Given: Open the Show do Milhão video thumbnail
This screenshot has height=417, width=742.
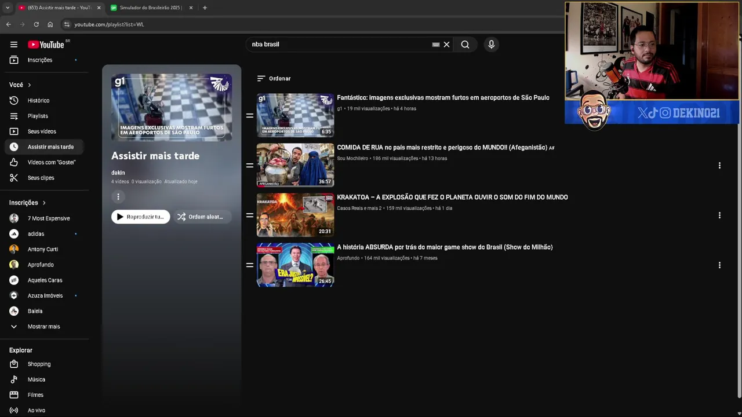Looking at the screenshot, I should click(x=296, y=265).
